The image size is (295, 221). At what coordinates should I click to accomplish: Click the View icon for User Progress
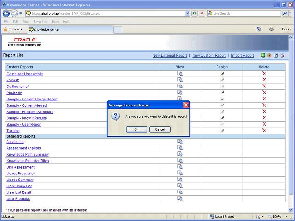180,198
